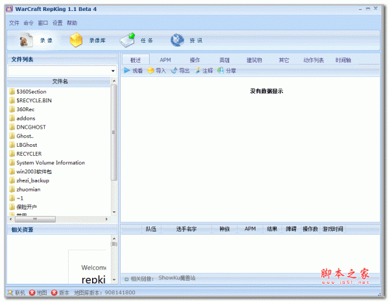This screenshot has height=302, width=389.
Task: Select the zhezi_backup folder row
Action: (x=60, y=180)
